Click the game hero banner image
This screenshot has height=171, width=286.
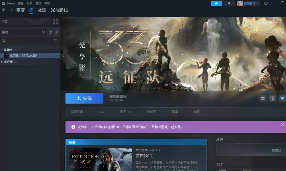173,54
